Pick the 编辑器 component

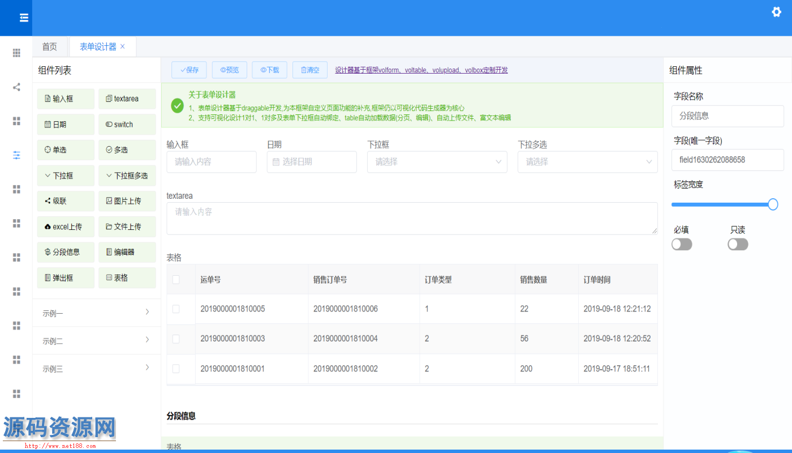point(127,252)
